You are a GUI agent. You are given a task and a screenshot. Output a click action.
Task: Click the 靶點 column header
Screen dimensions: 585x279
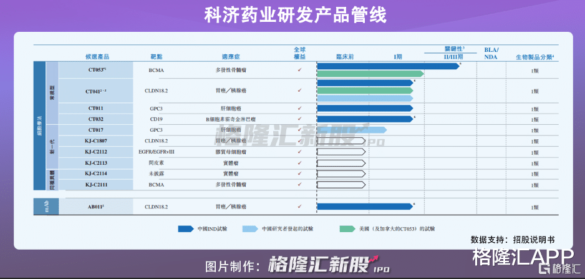pyautogui.click(x=157, y=57)
